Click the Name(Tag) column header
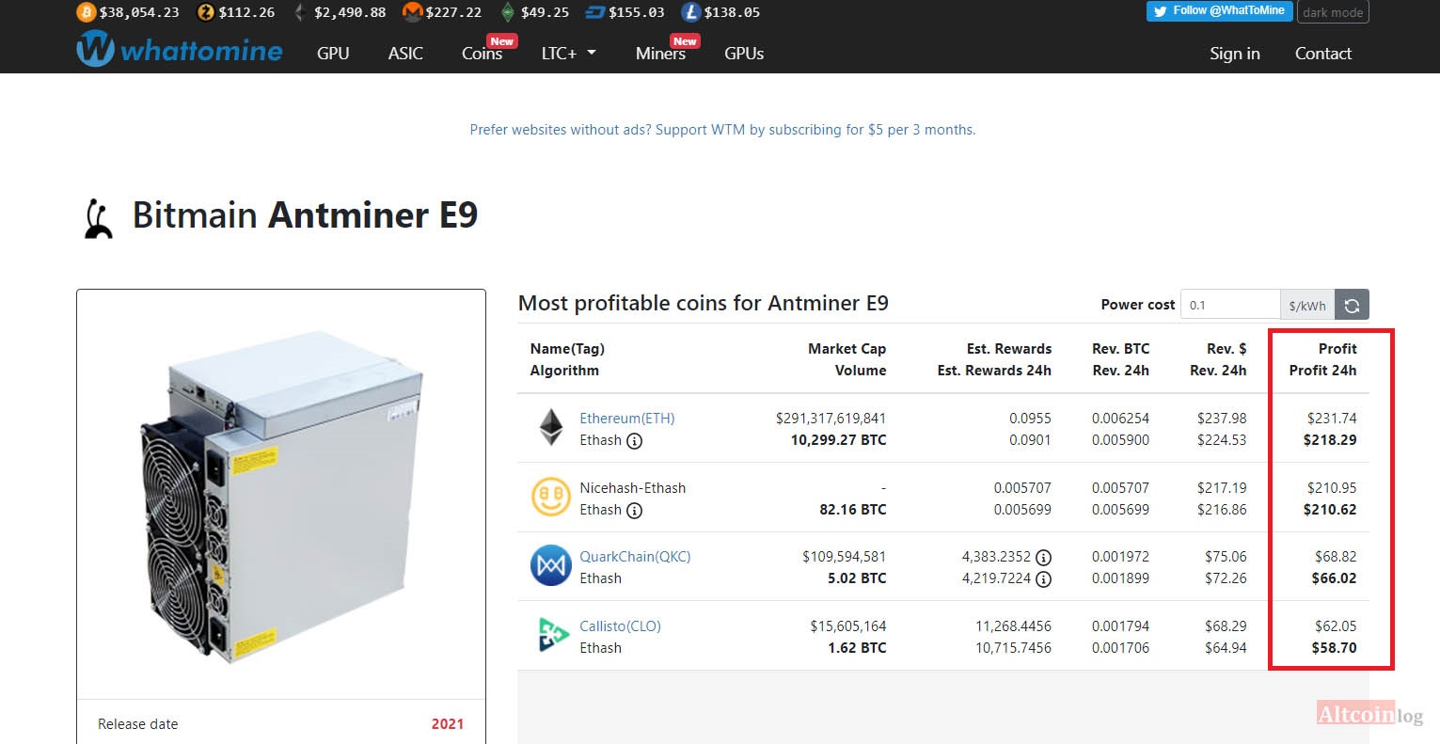 [567, 349]
